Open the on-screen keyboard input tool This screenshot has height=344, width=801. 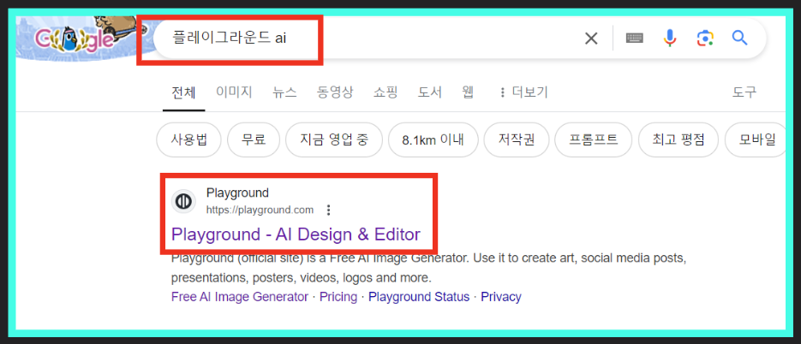point(635,39)
